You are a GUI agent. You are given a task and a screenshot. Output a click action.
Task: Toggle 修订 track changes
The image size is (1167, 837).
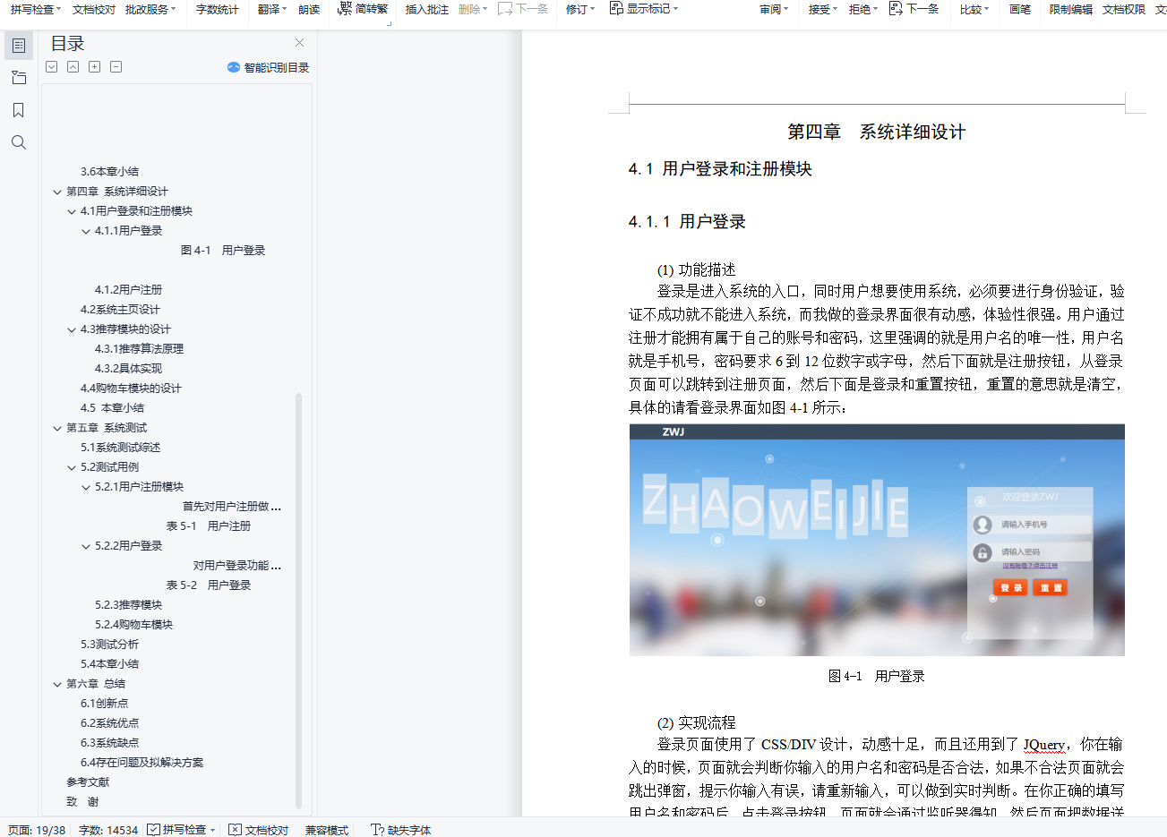point(578,10)
